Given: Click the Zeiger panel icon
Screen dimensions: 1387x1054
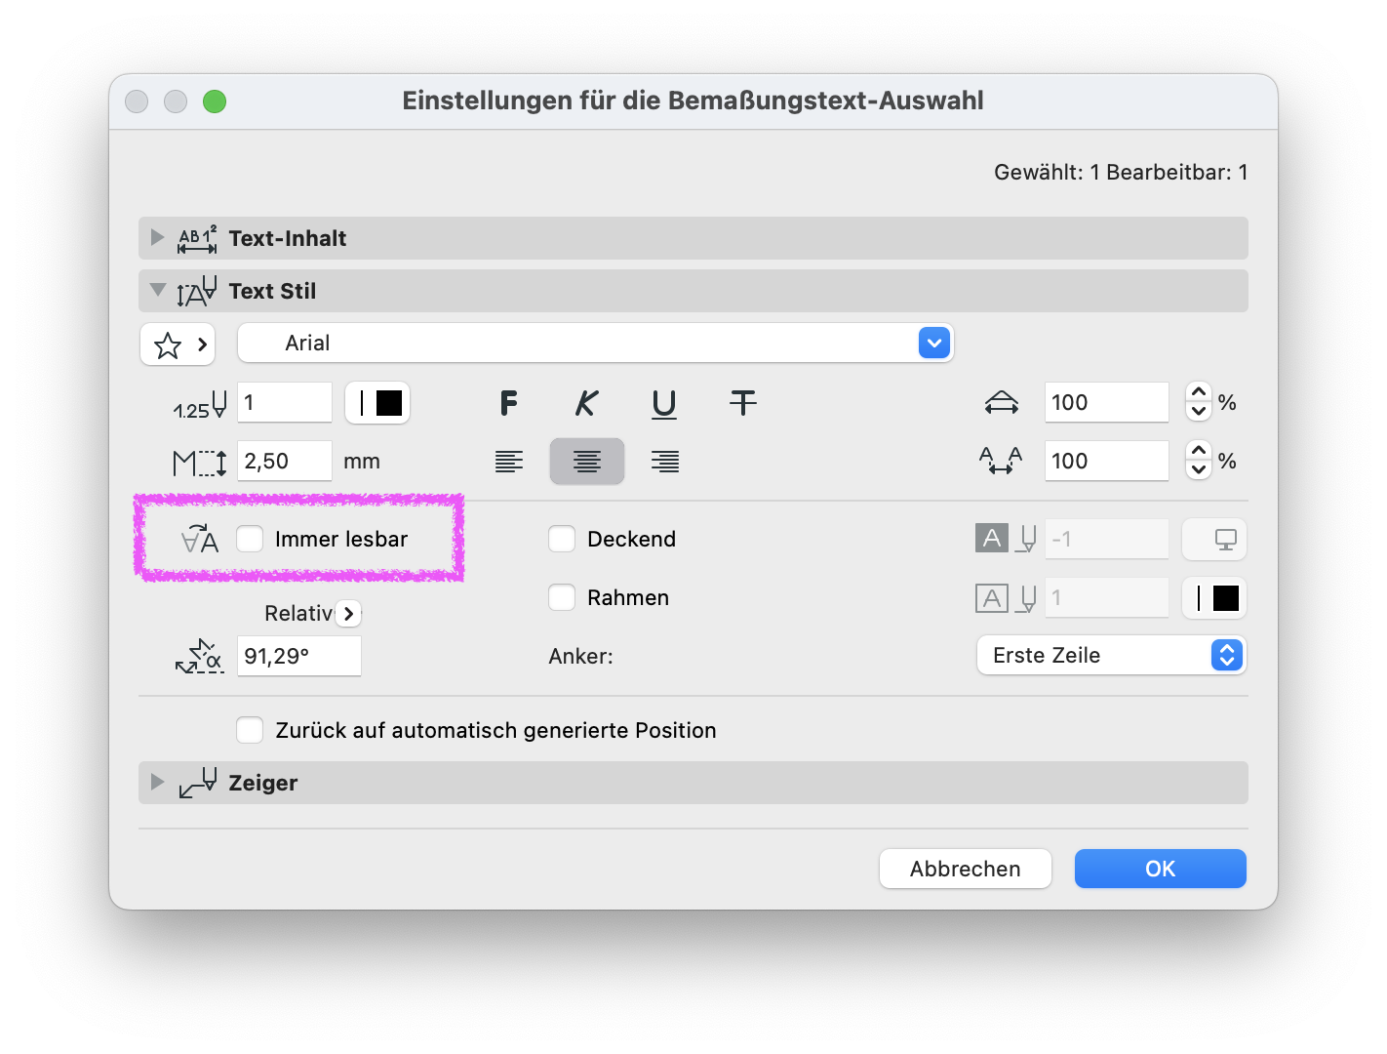Looking at the screenshot, I should [197, 783].
